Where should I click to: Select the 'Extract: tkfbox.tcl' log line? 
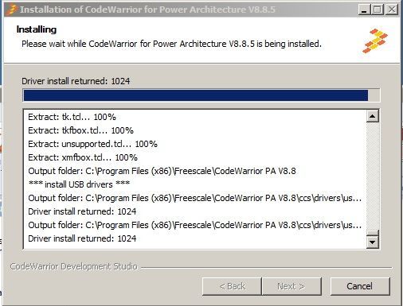(80, 130)
